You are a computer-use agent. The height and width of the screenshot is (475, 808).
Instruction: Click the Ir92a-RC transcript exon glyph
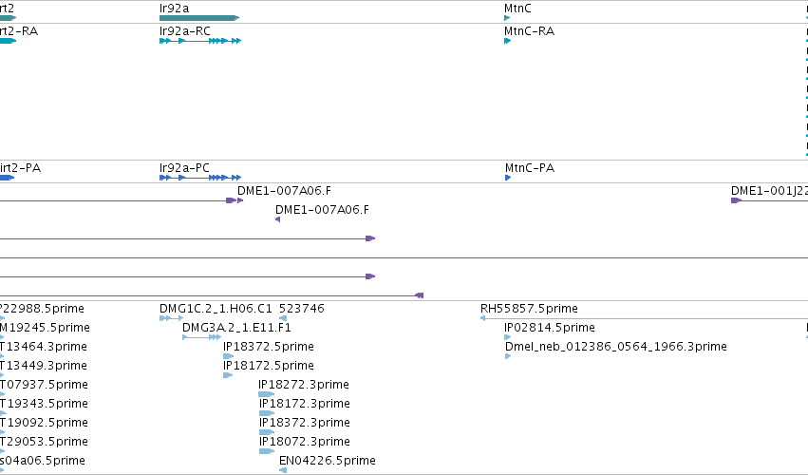(x=200, y=41)
